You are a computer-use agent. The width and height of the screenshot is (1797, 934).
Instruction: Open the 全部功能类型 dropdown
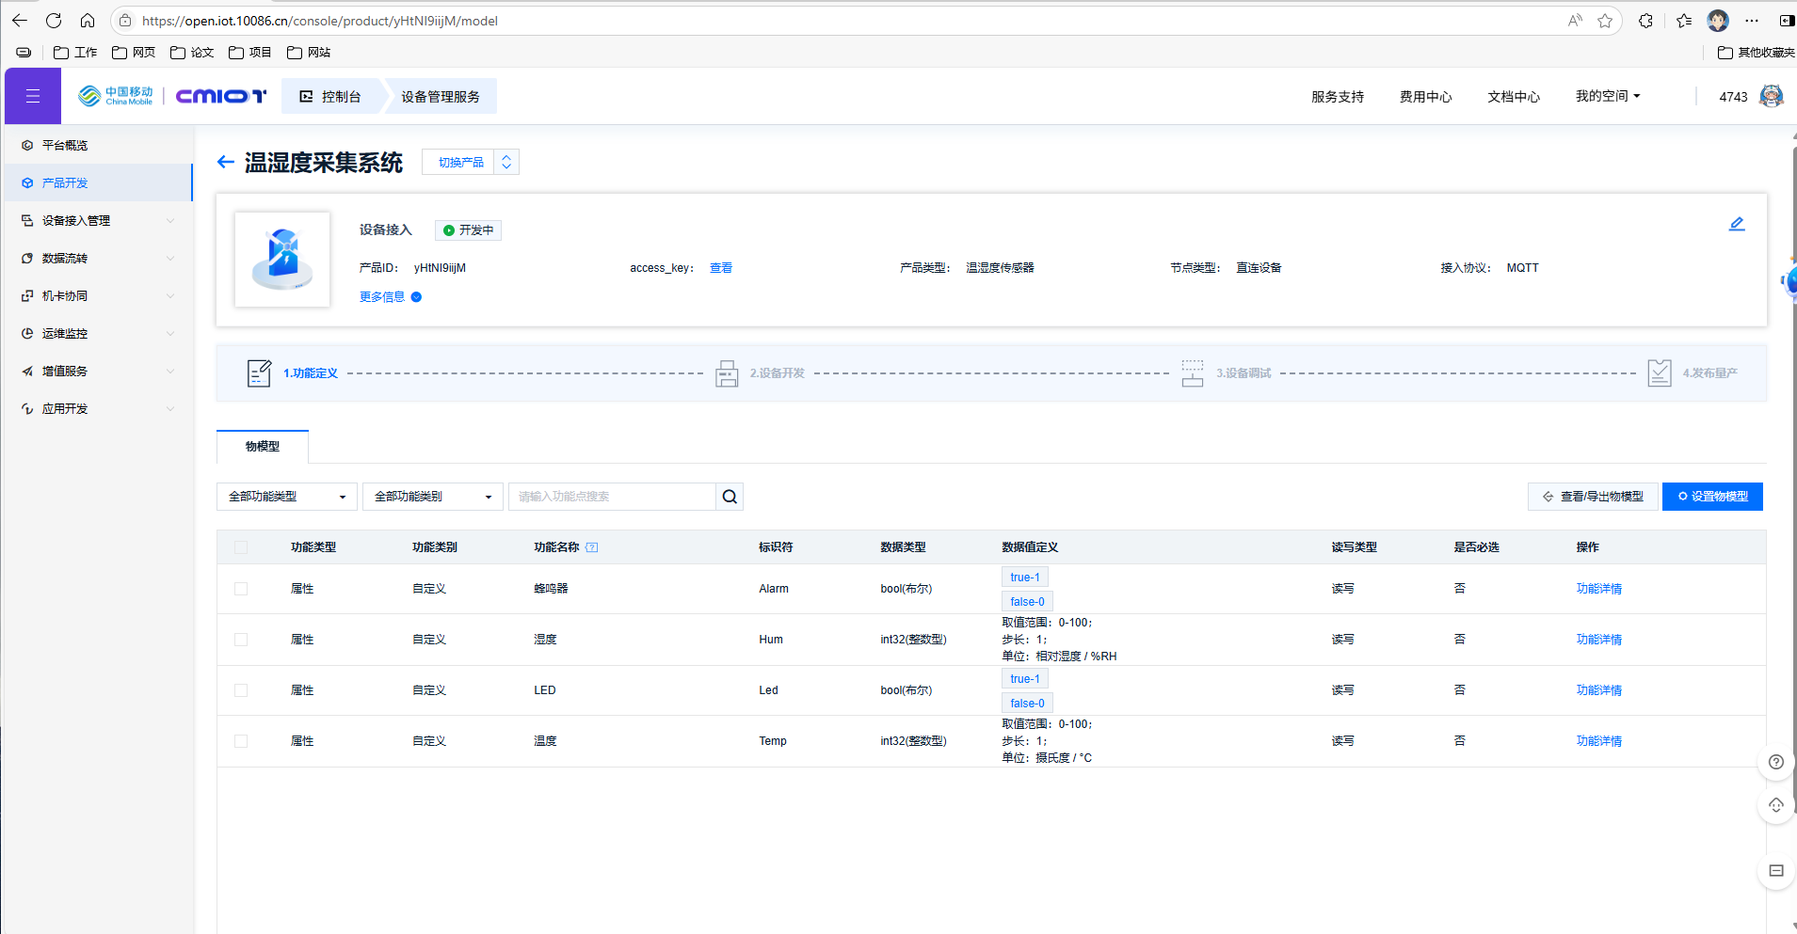coord(286,497)
